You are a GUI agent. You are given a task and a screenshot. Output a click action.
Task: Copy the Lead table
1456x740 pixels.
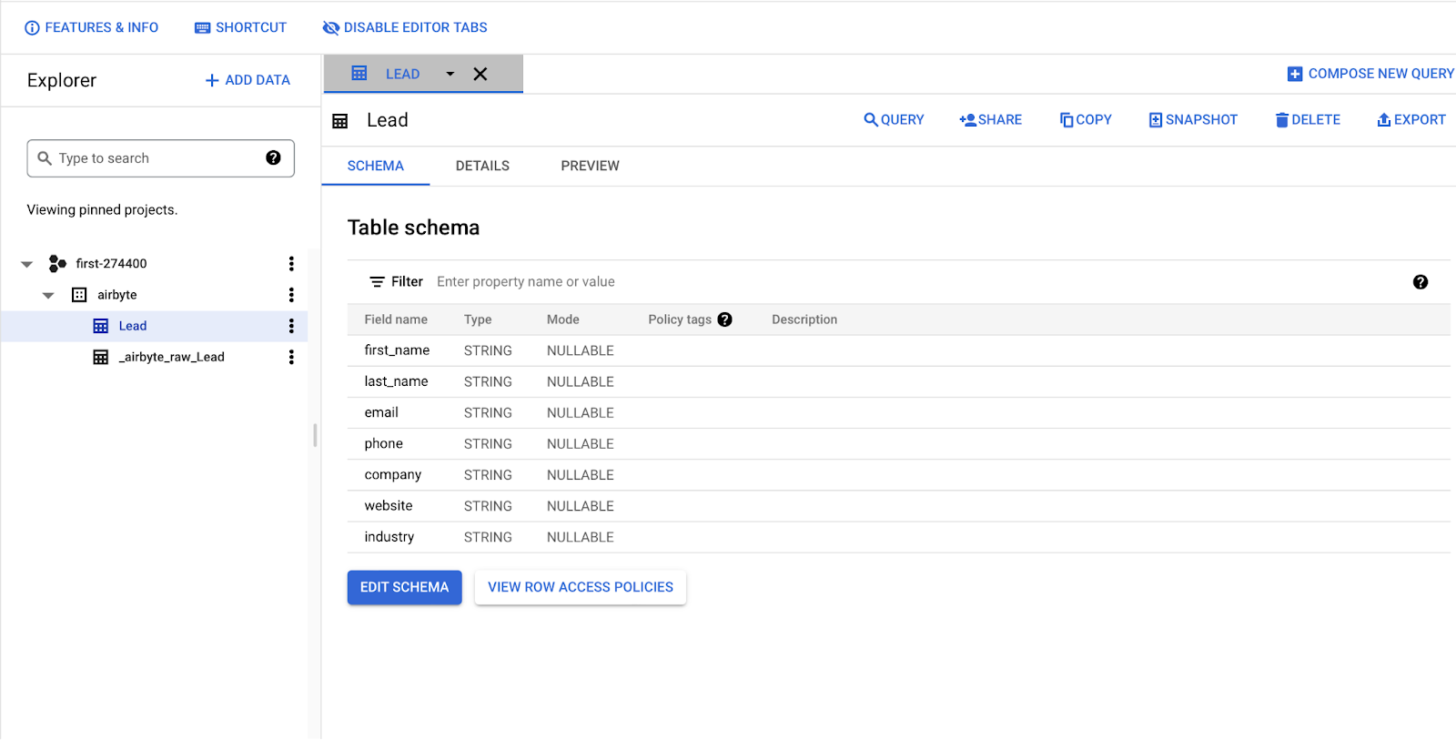point(1086,120)
